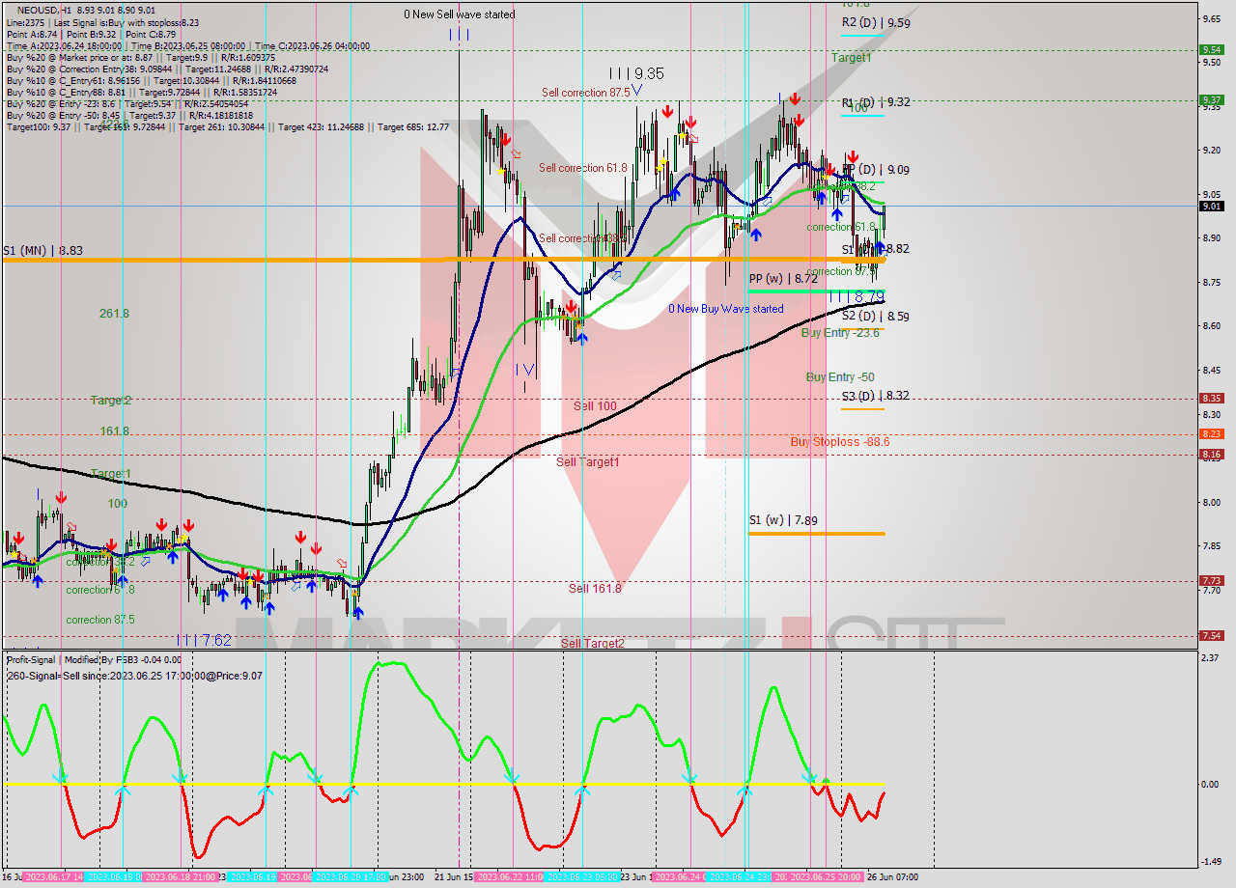Click the S3 (D) | 8.32 label

[x=876, y=396]
